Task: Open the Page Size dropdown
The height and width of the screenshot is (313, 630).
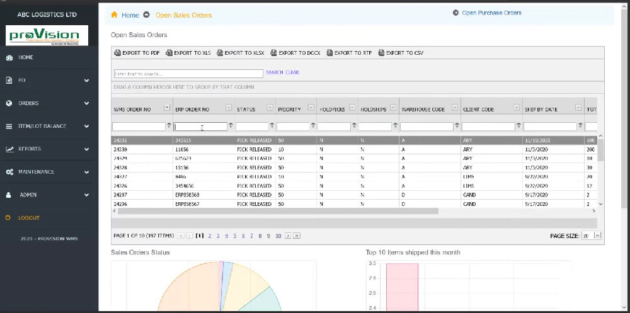Action: 597,236
